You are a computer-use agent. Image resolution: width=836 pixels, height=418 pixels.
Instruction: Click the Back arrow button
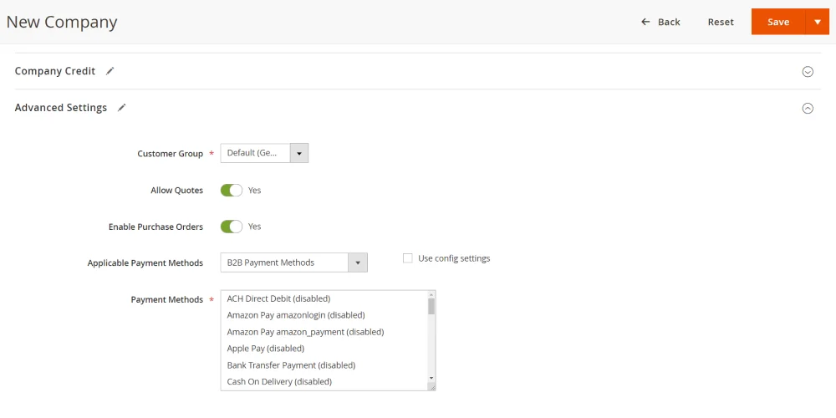pos(660,22)
